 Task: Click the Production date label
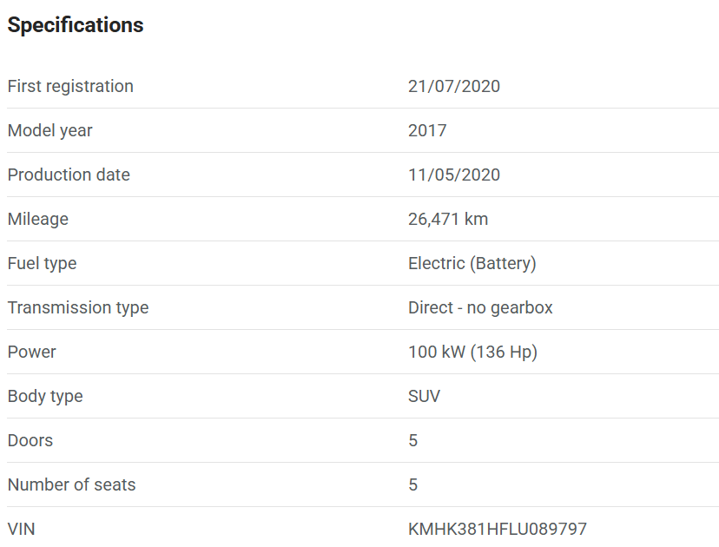pos(69,175)
